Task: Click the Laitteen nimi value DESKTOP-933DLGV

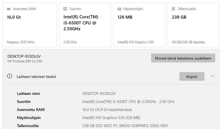Action: point(99,93)
